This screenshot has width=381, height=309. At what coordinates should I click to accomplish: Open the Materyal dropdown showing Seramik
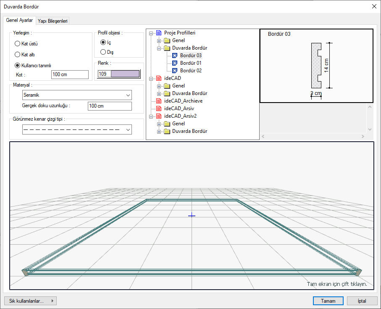click(76, 95)
